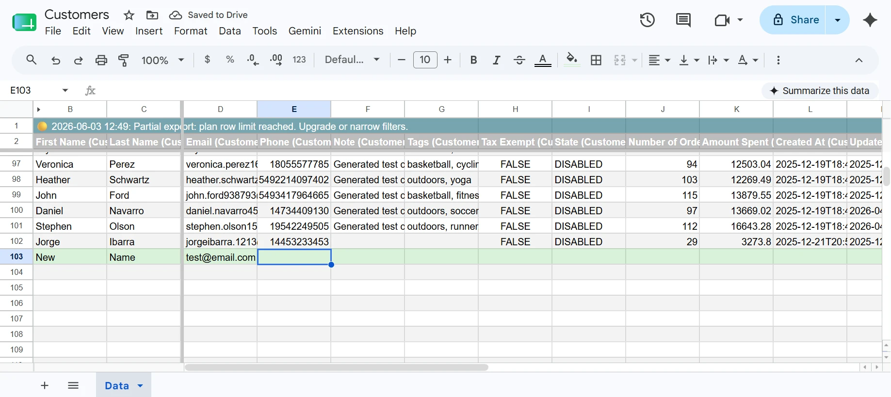The image size is (891, 397).
Task: Open the Insert menu
Action: pyautogui.click(x=149, y=31)
